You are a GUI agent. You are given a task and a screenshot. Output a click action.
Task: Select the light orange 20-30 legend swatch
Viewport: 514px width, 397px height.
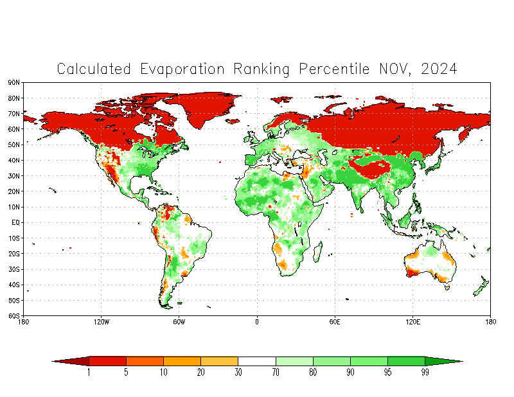(219, 361)
